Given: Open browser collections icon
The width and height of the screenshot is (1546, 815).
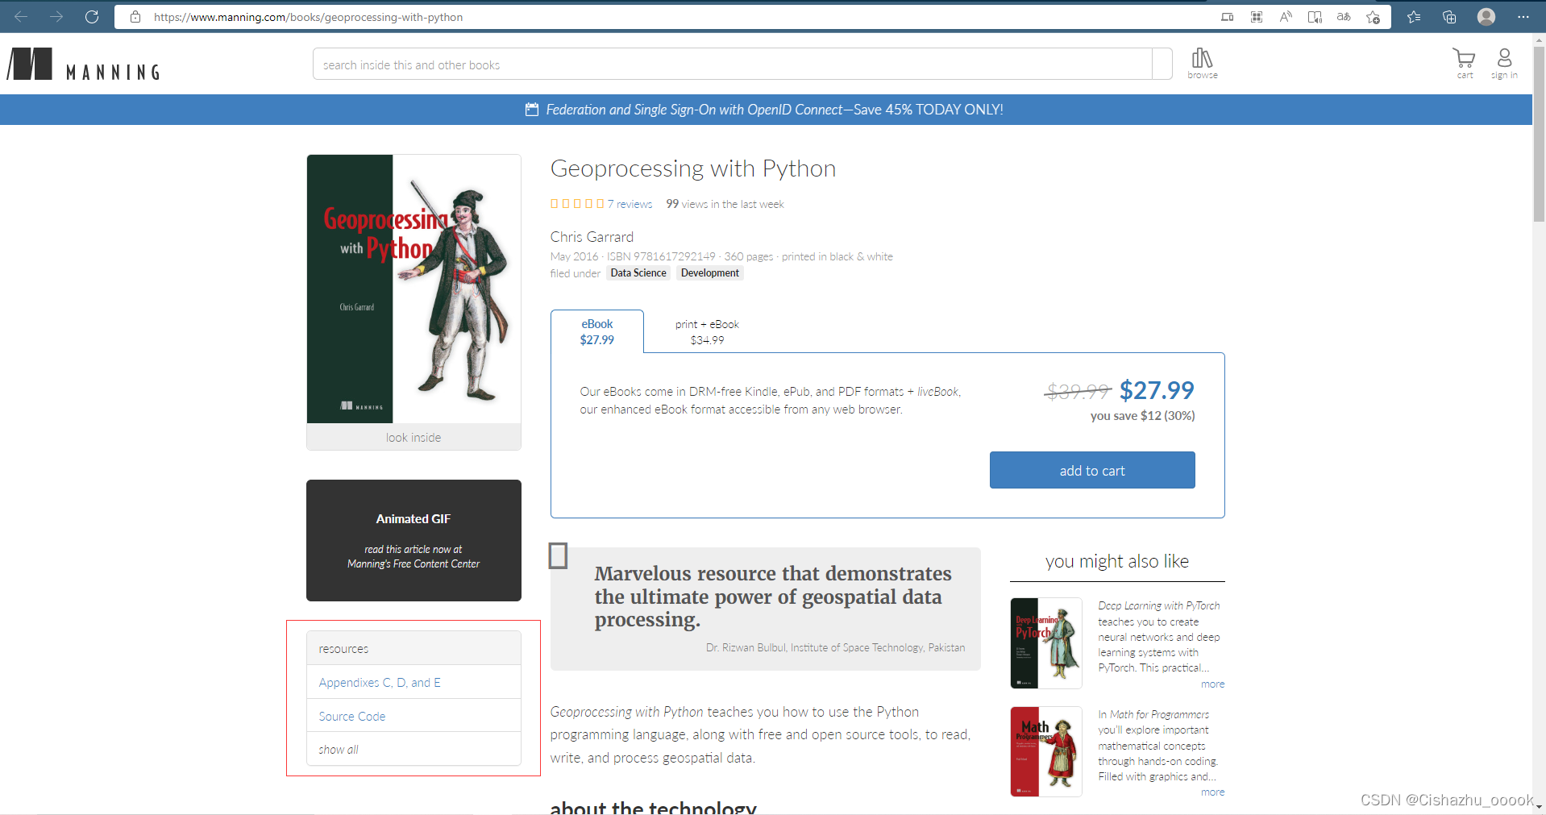Looking at the screenshot, I should coord(1449,17).
